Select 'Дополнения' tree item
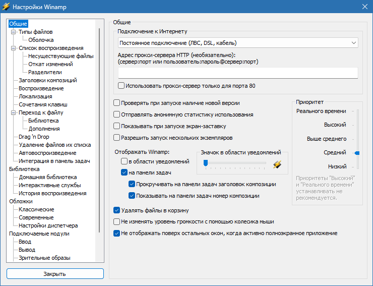373x286 pixels. 44,129
